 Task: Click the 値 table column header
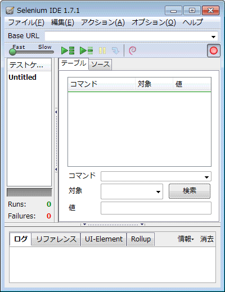pyautogui.click(x=192, y=84)
